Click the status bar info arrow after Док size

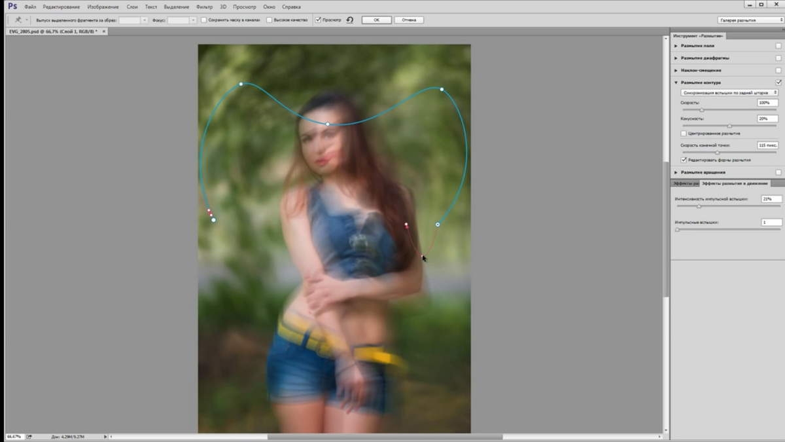(x=105, y=436)
